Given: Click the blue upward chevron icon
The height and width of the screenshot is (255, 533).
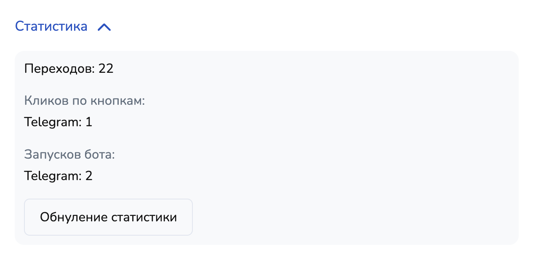Looking at the screenshot, I should click(104, 27).
